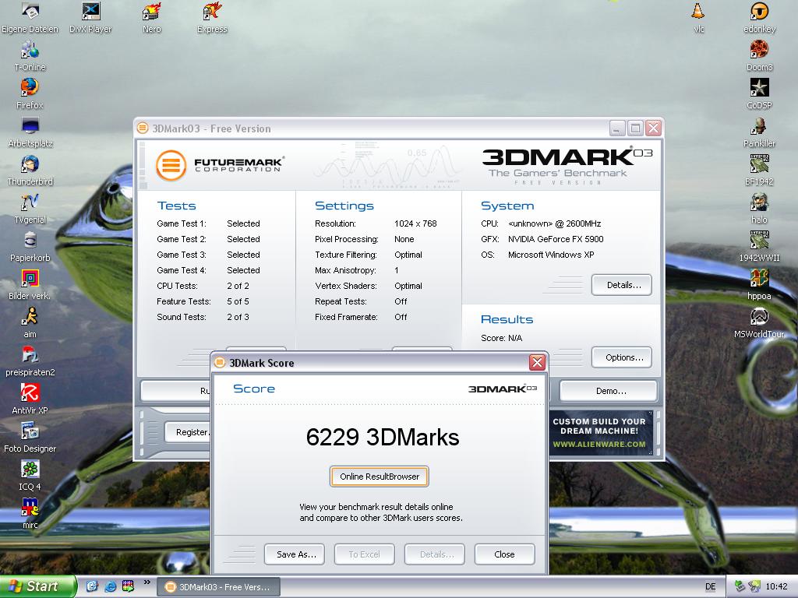Select the T-Online desktop icon
The height and width of the screenshot is (598, 798).
30,56
